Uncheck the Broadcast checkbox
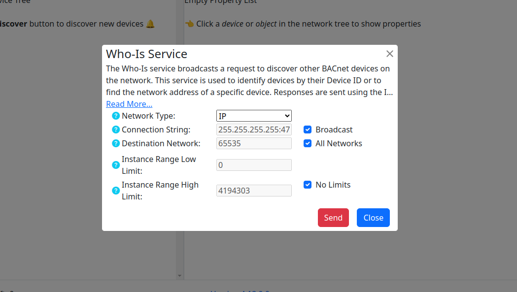 (x=308, y=130)
